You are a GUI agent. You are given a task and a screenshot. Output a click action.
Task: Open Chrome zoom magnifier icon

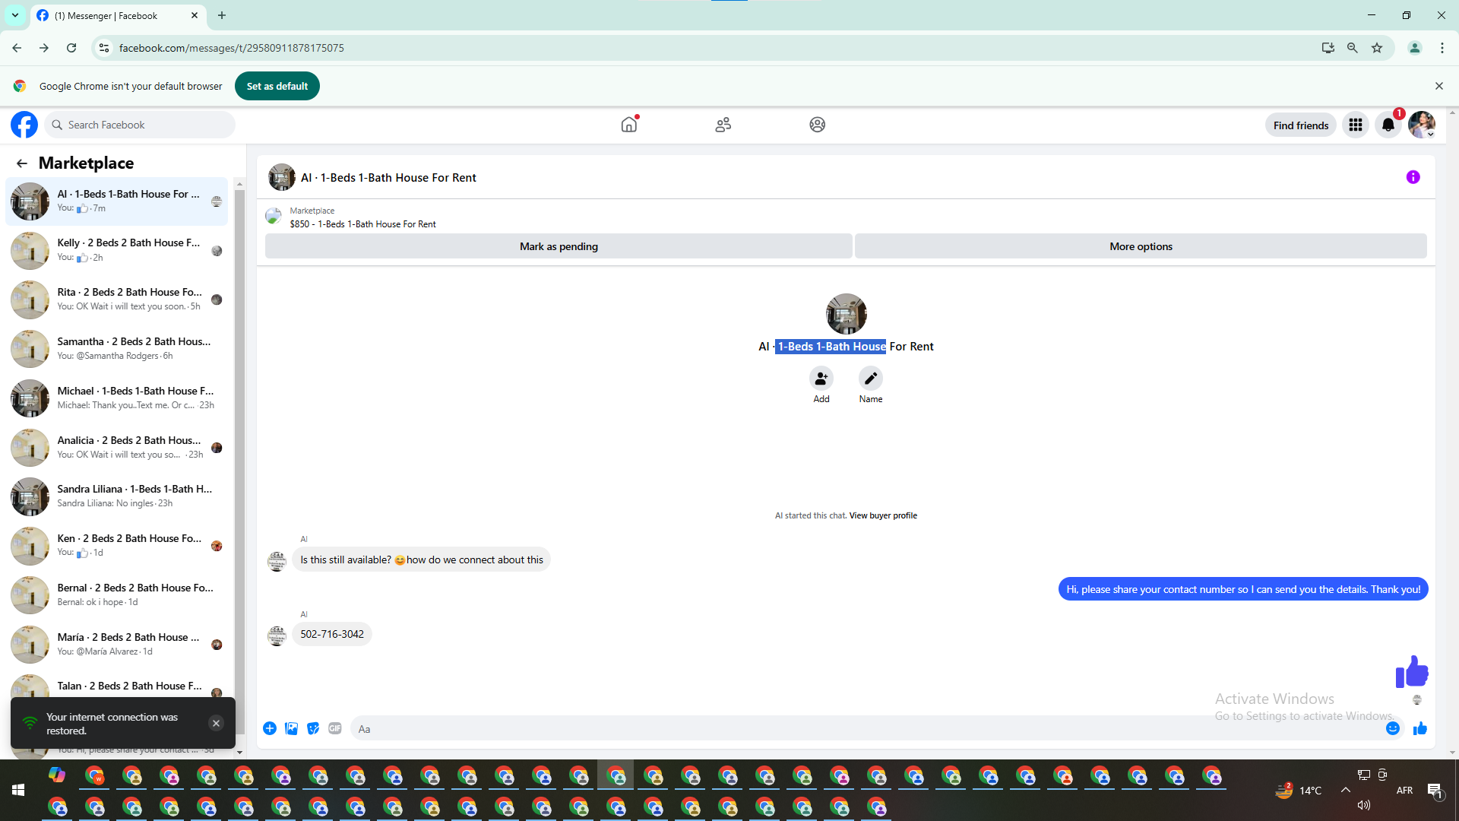pyautogui.click(x=1353, y=48)
